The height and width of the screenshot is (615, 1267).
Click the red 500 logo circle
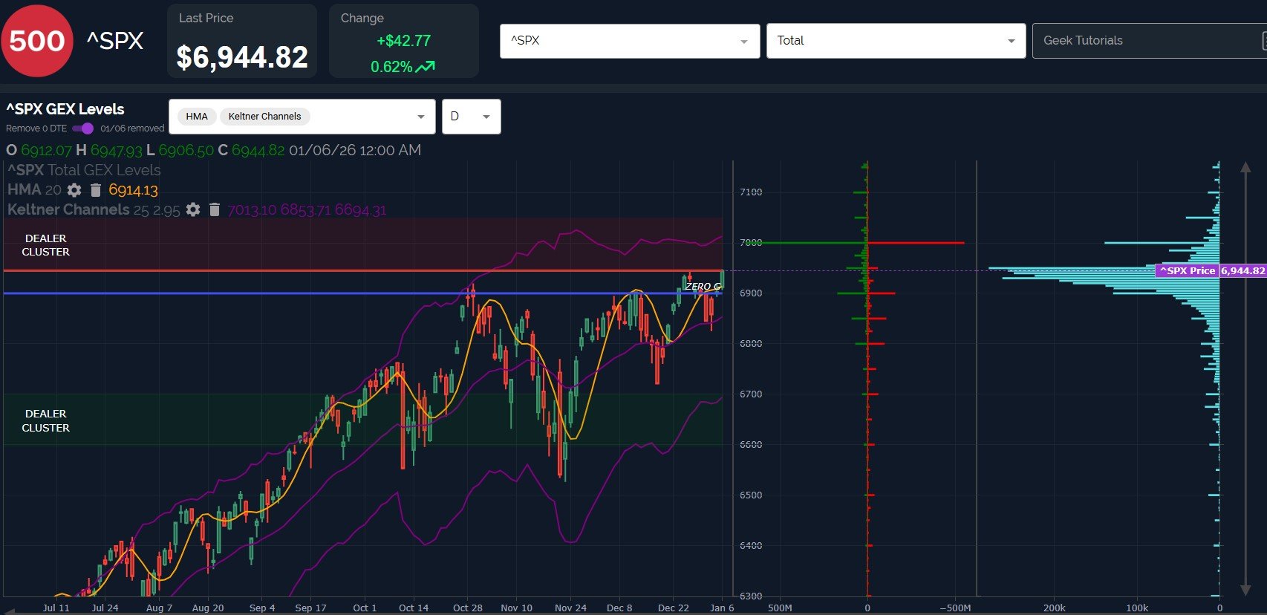tap(37, 41)
